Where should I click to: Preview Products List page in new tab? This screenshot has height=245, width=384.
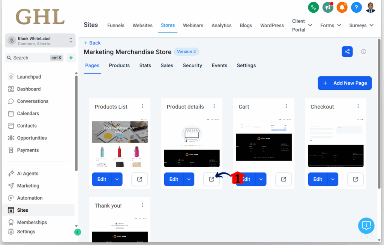pos(139,179)
